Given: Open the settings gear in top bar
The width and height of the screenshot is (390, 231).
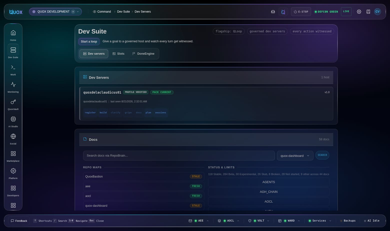Looking at the screenshot, I should 359,12.
